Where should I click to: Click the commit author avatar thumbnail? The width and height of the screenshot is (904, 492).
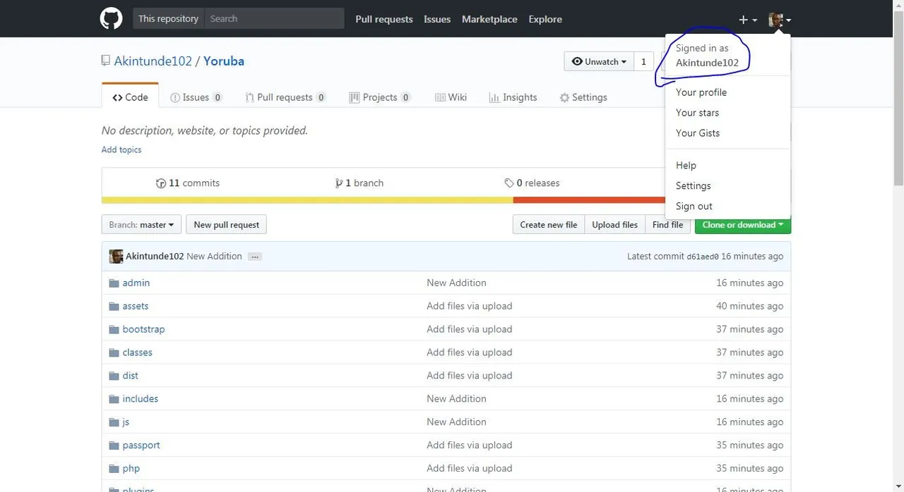116,257
